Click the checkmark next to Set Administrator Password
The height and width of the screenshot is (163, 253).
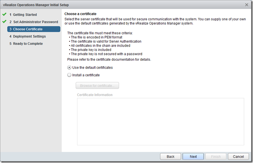pyautogui.click(x=4, y=22)
